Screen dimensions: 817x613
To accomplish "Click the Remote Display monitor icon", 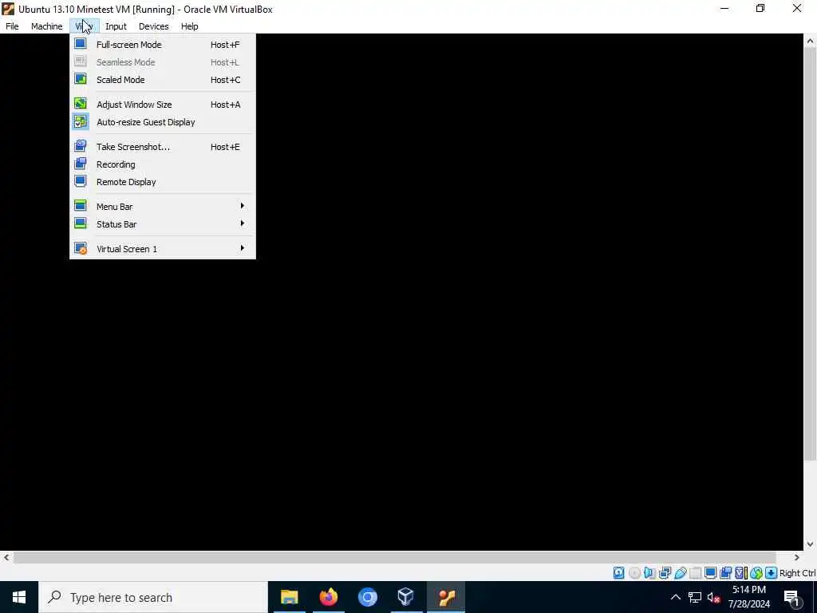I will [81, 181].
